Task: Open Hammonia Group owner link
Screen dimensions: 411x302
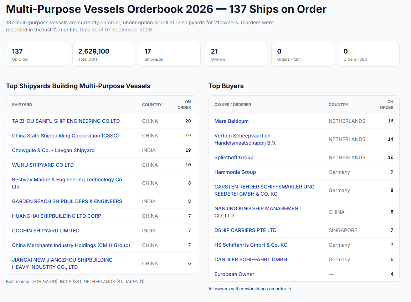Action: (x=235, y=172)
